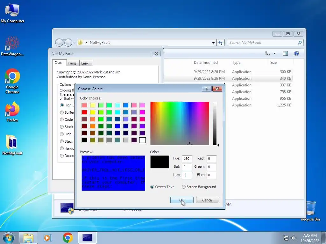Click the Red value field

tap(211, 159)
